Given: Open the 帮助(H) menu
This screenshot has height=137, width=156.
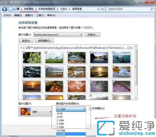Looking at the screenshot, I should [x=51, y=15].
